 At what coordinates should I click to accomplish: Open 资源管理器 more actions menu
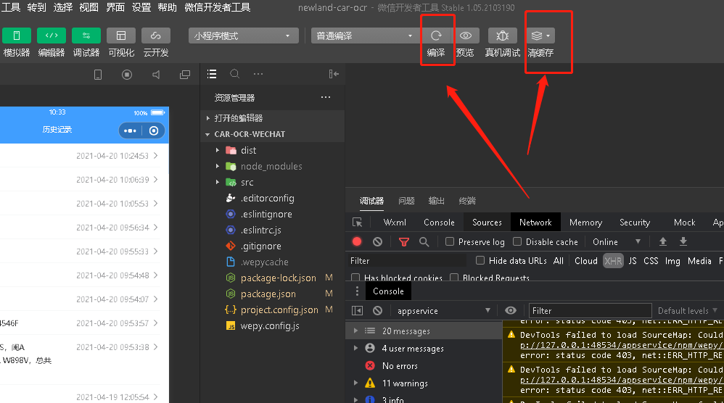(326, 97)
